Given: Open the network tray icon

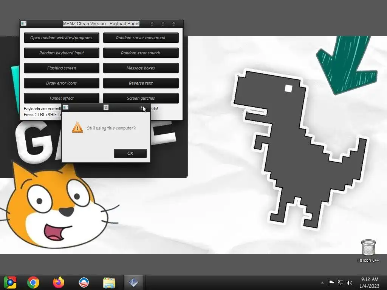Looking at the screenshot, I should (x=341, y=282).
